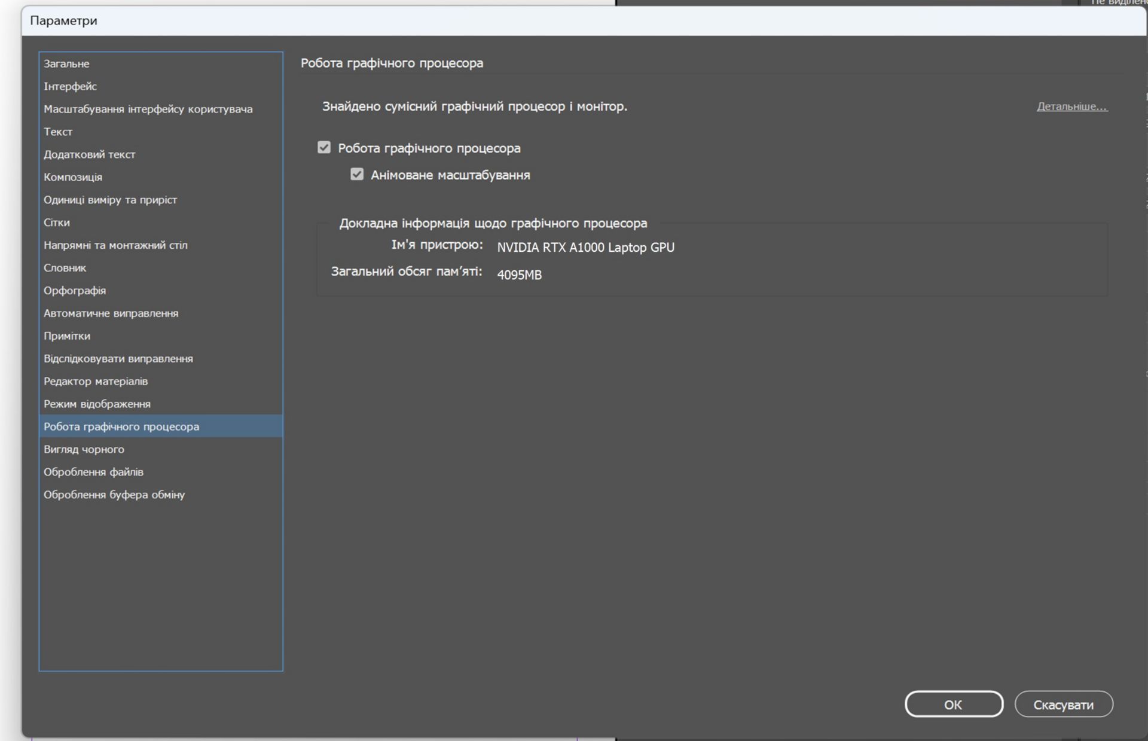The height and width of the screenshot is (741, 1148).
Task: Select the Текст category
Action: [x=58, y=132]
